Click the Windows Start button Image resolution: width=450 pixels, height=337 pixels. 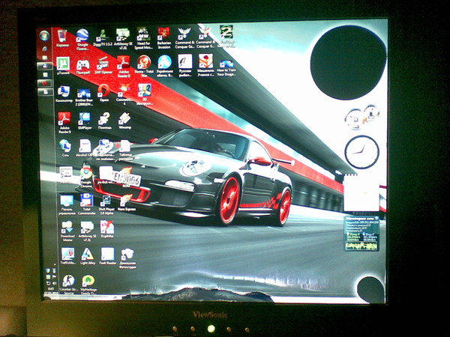tap(44, 36)
